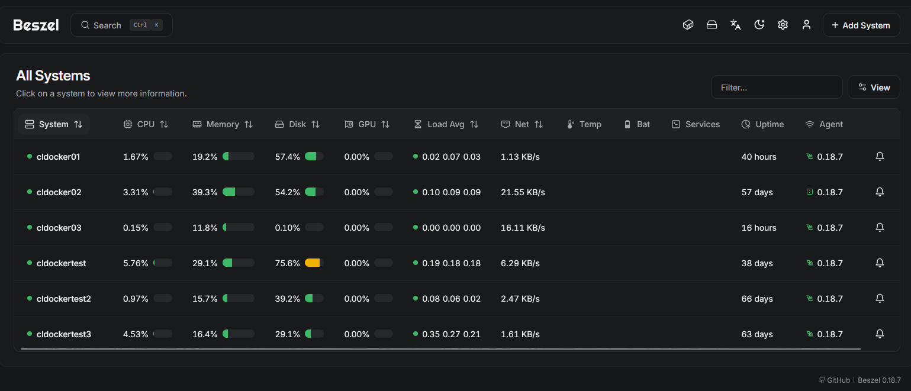Viewport: 911px width, 391px height.
Task: Open the user account icon
Action: pos(806,25)
